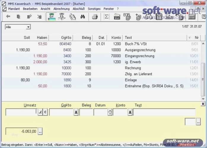Click the notebook calculator toolbar icon

pos(159,17)
